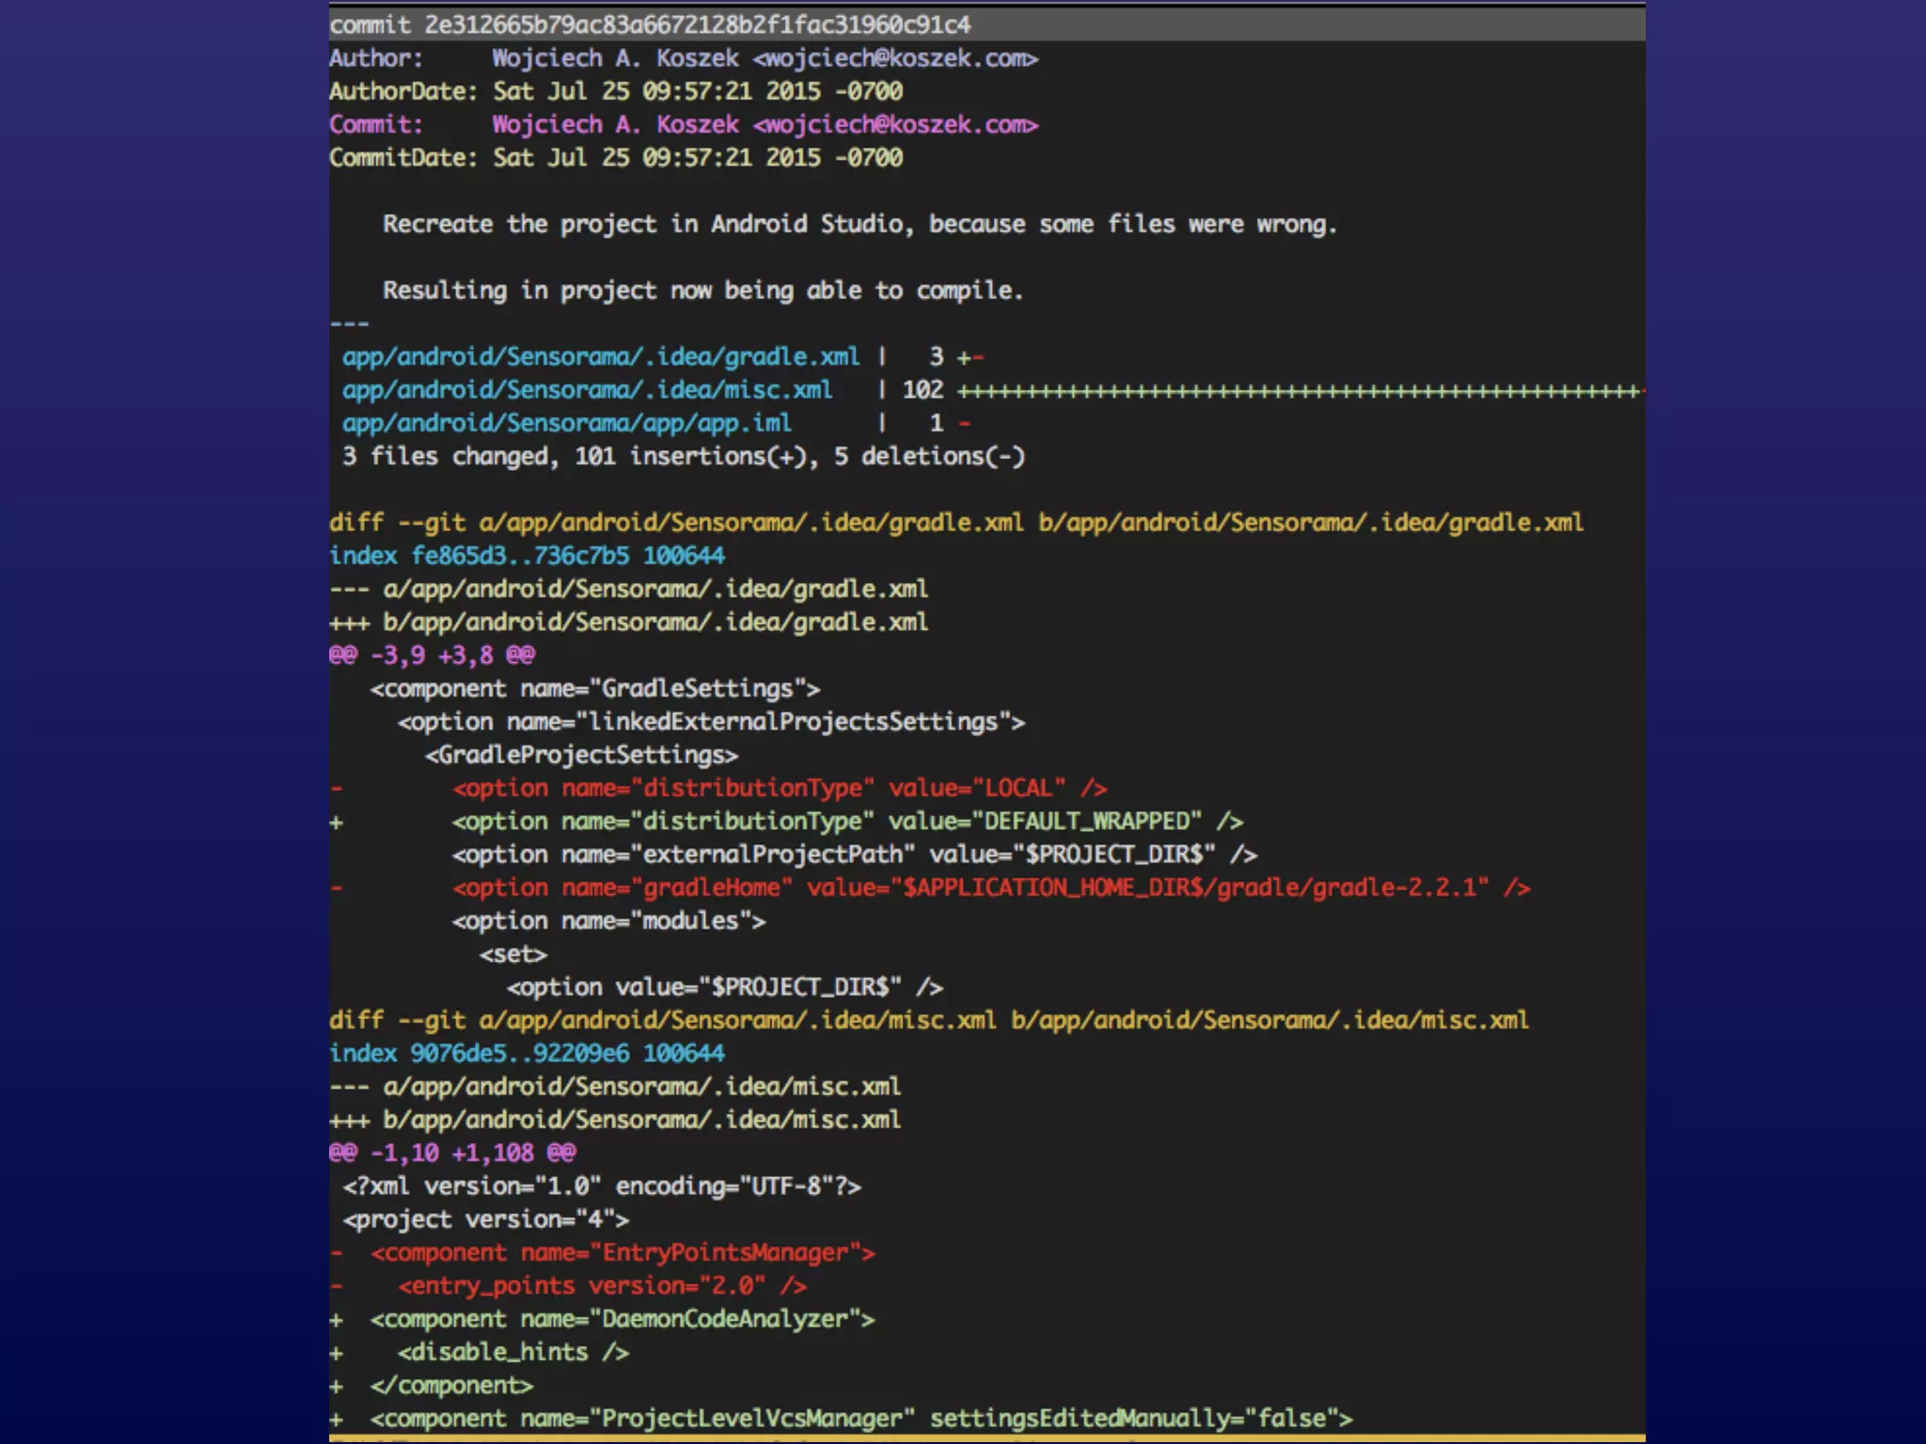Click '+++ b/app/android/Sensorama/.idea/misc.xml'

coord(615,1120)
